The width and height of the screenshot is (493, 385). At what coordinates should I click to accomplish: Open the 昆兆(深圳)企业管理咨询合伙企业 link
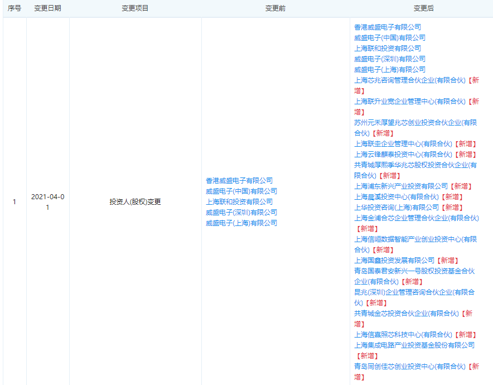[x=414, y=297]
